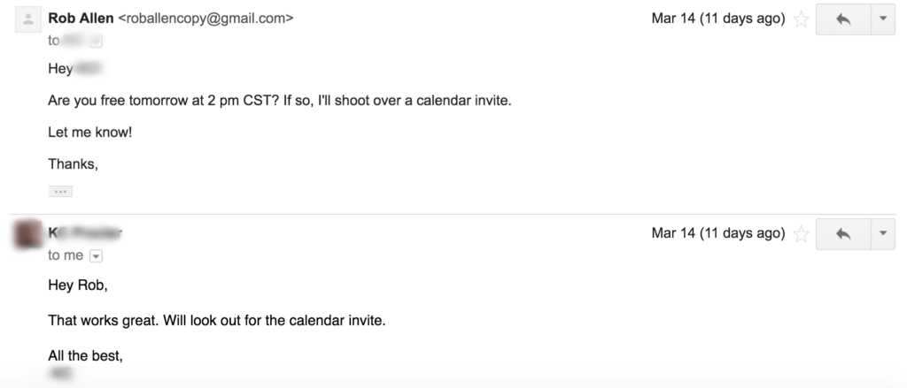The width and height of the screenshot is (907, 388).
Task: Click the "to me" recipient label
Action: [66, 255]
